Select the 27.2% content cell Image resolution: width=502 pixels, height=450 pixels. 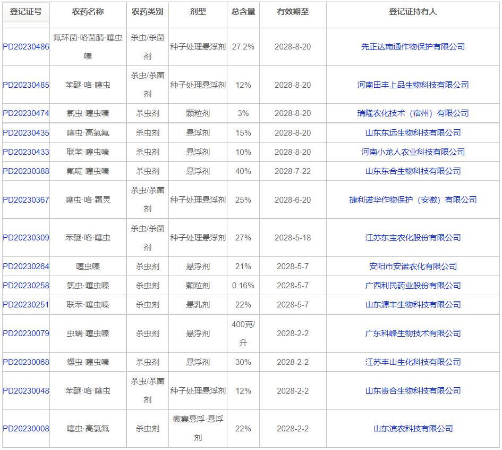[x=243, y=47]
